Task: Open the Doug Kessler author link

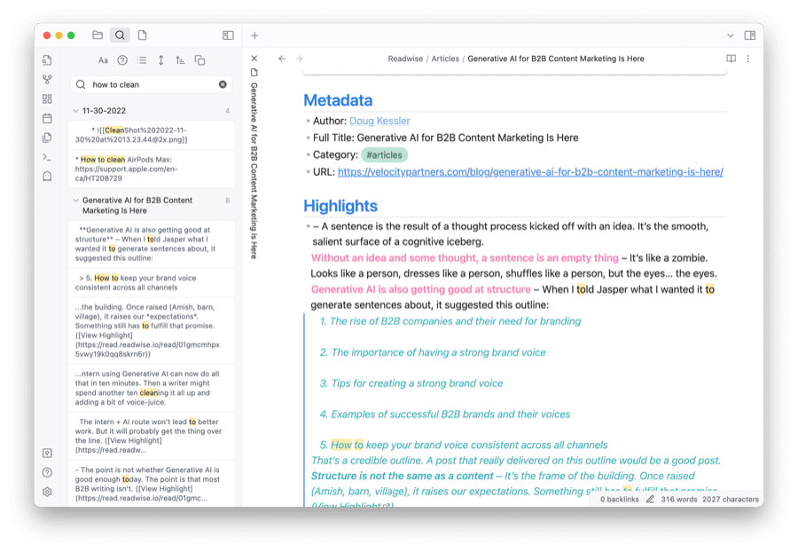Action: click(379, 122)
